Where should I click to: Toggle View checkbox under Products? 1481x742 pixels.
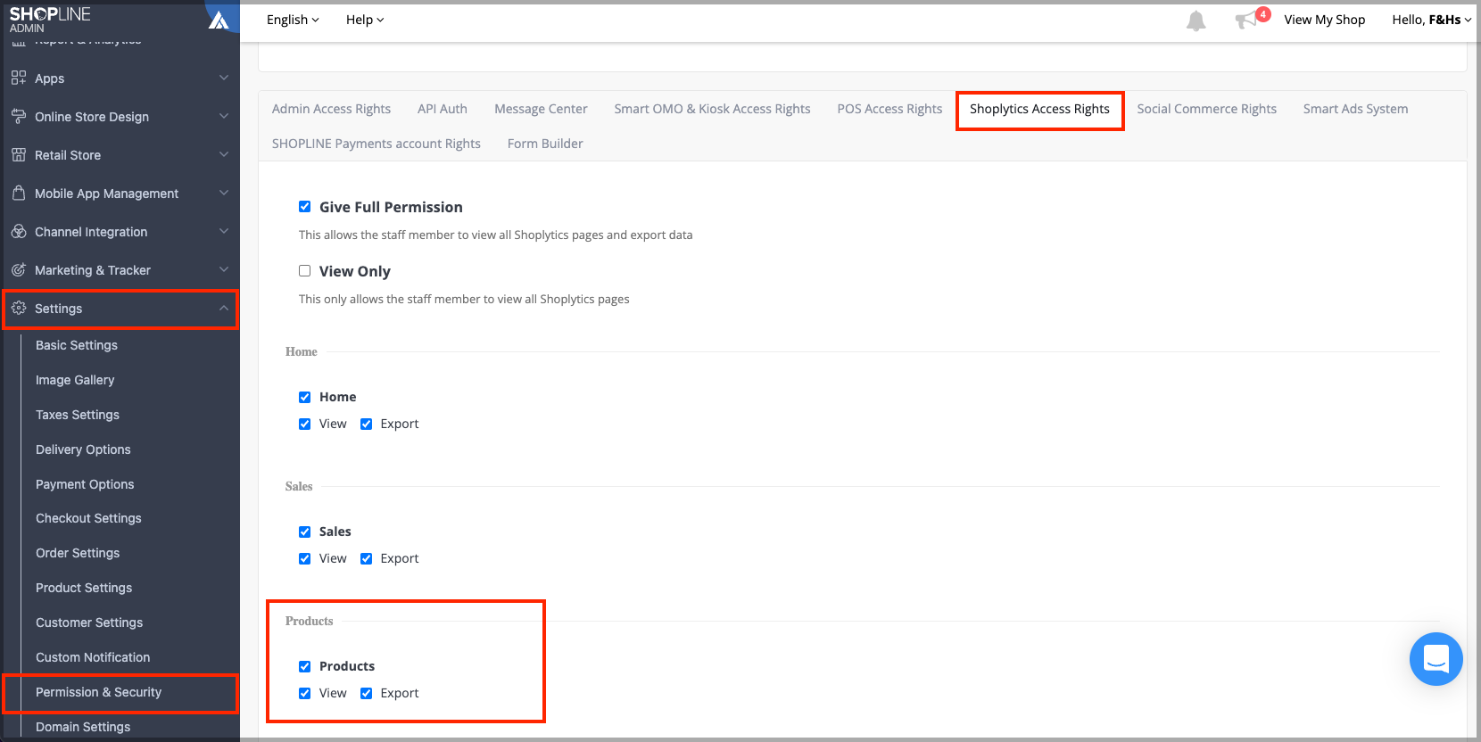(x=304, y=693)
